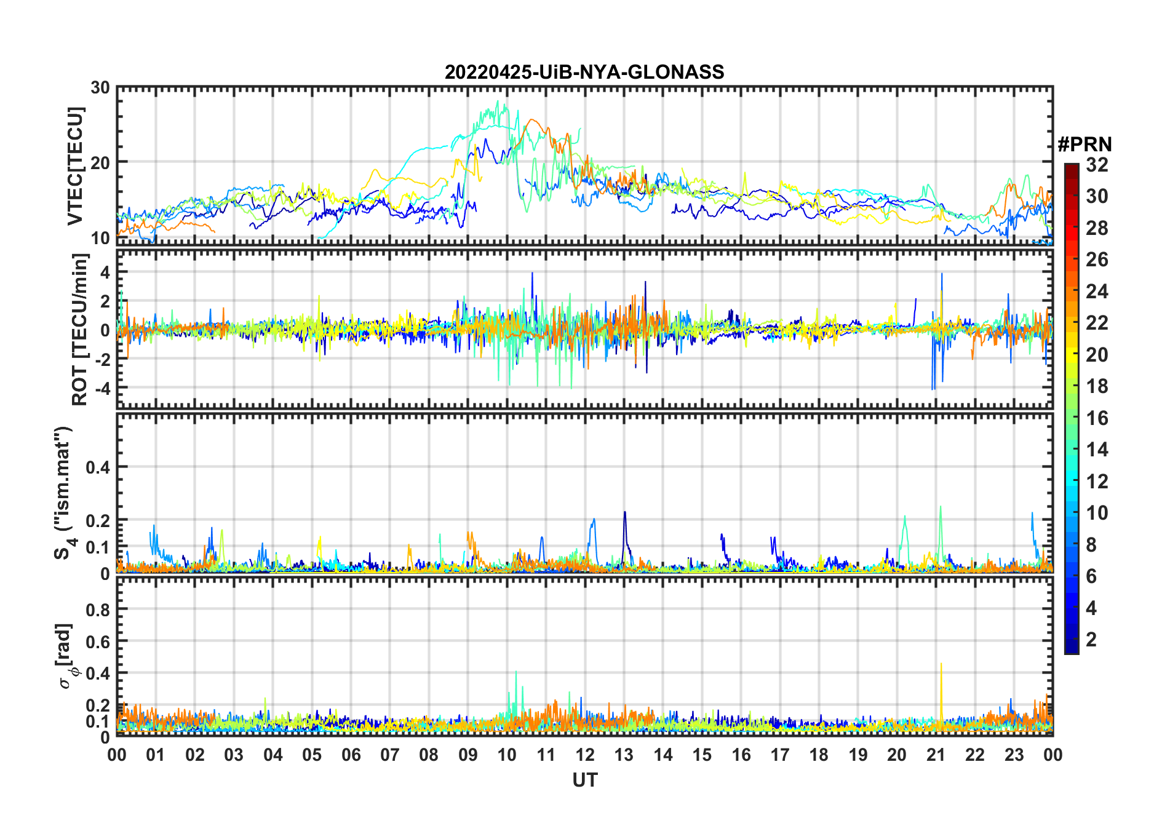The image size is (1170, 818).
Task: Click the S4 ("ism.mat") axis label
Action: coord(64,493)
